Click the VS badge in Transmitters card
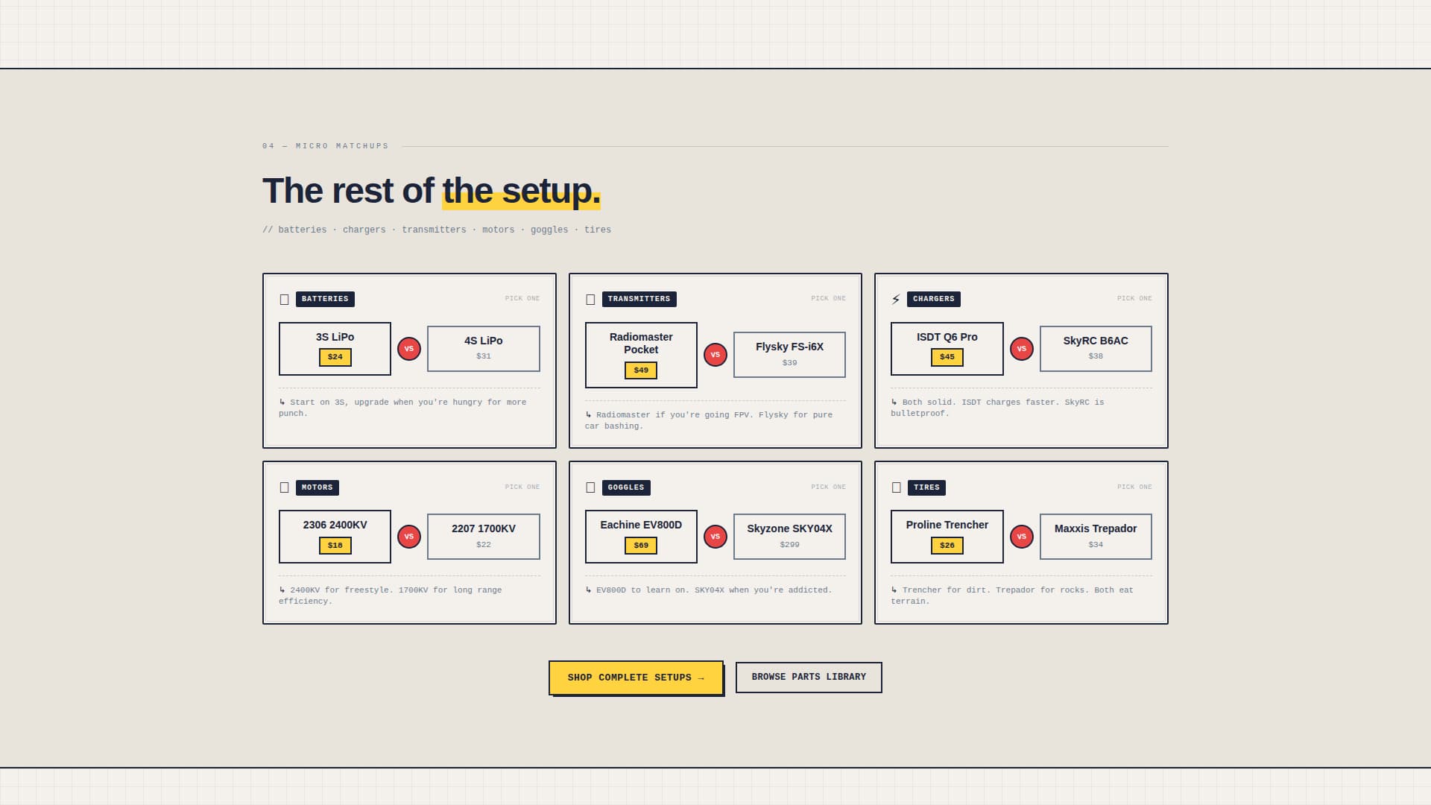1431x805 pixels. [x=715, y=355]
